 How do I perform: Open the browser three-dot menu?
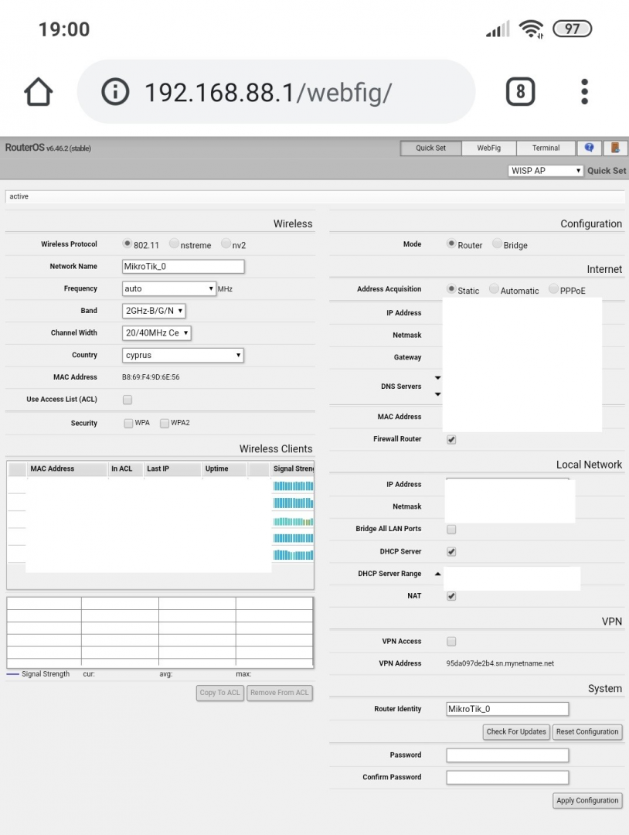coord(584,91)
